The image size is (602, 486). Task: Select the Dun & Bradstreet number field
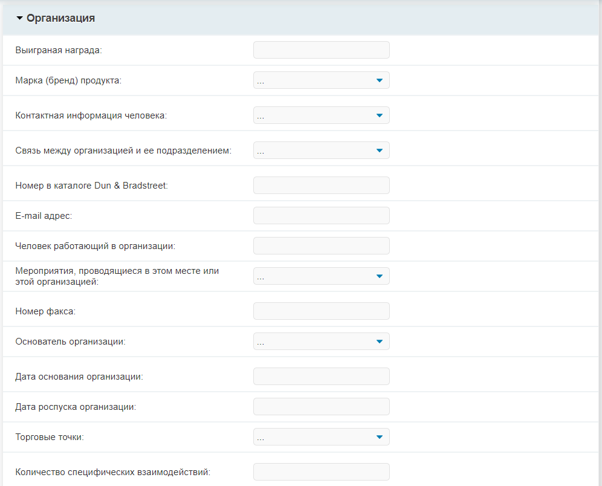pos(322,185)
